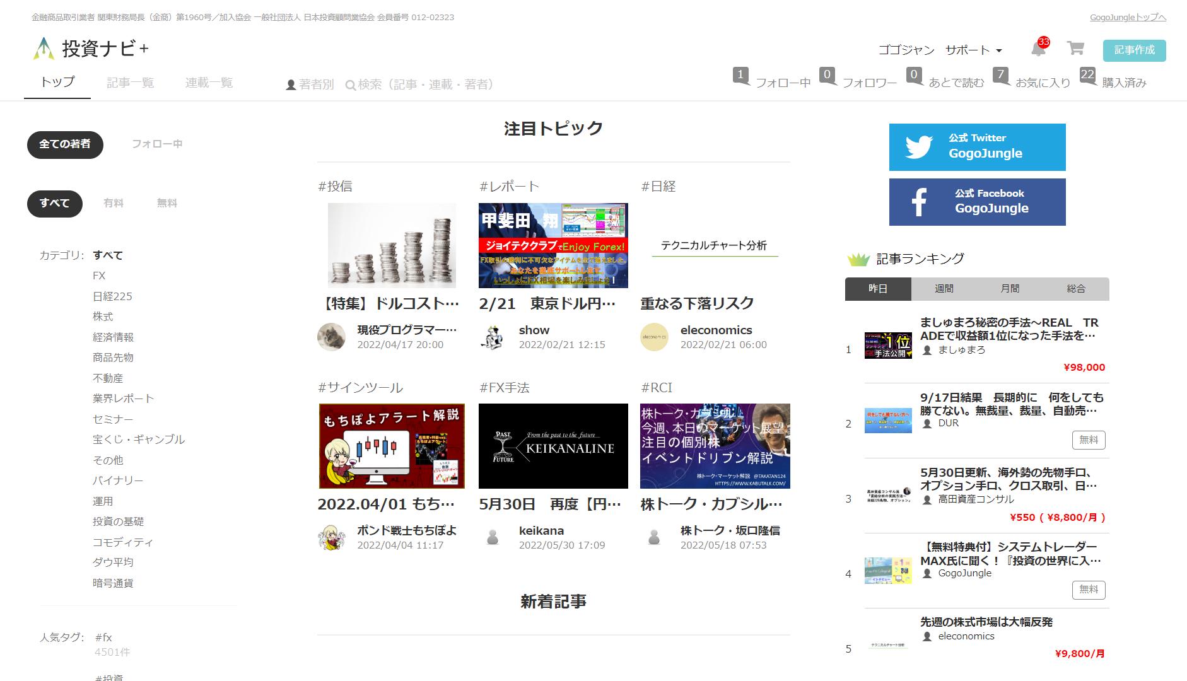Switch the price filter to 有料
This screenshot has height=681, width=1187.
click(114, 204)
